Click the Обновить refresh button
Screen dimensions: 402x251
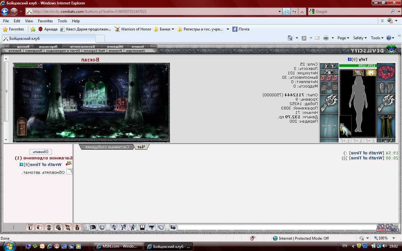pos(41,152)
